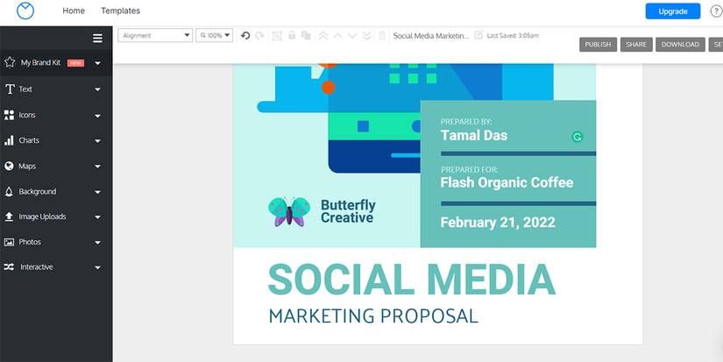Open the Image Uploads panel label
The height and width of the screenshot is (362, 723).
point(42,216)
